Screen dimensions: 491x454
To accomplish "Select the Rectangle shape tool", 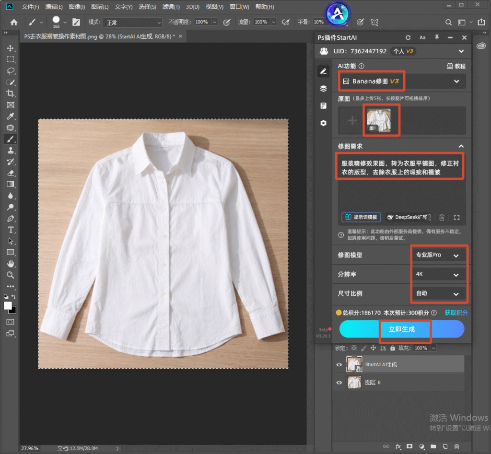I will [x=11, y=252].
